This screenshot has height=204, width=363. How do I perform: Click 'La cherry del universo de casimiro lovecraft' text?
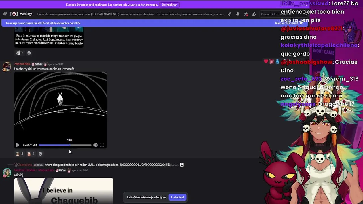[x=44, y=69]
